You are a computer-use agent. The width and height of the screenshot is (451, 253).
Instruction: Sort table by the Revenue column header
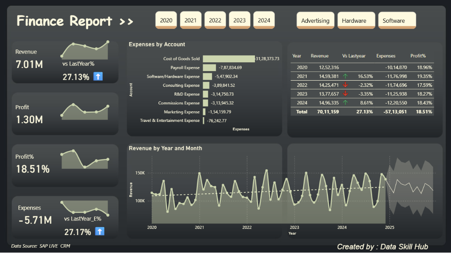click(320, 56)
